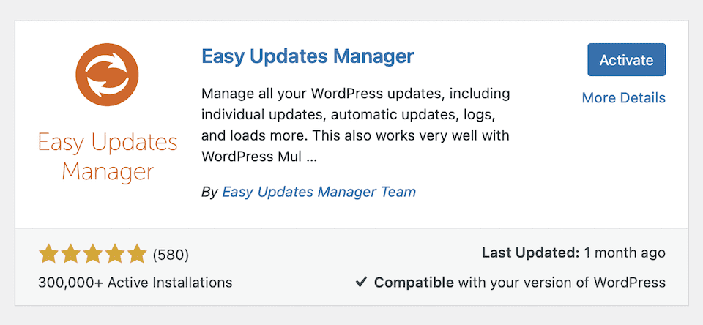Image resolution: width=703 pixels, height=325 pixels.
Task: Open the More Details link
Action: click(x=623, y=97)
